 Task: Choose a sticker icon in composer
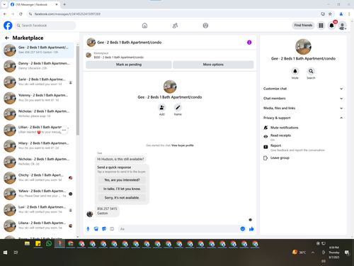(104, 228)
